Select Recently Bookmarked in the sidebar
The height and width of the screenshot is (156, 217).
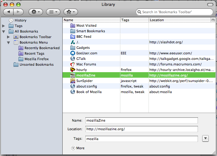[x=42, y=48]
